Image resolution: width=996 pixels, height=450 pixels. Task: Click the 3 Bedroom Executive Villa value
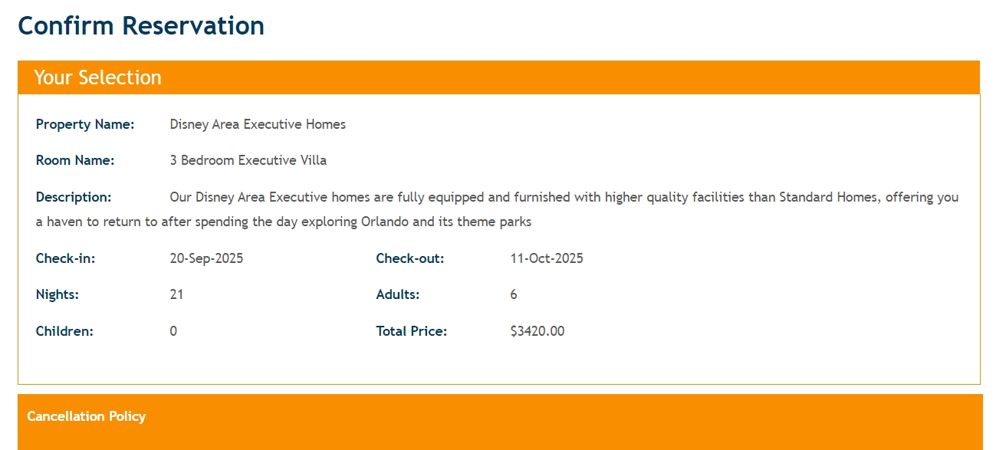point(248,160)
